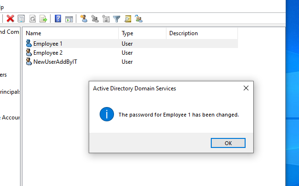Click OK in the password changed dialog
The width and height of the screenshot is (299, 186).
tap(228, 143)
